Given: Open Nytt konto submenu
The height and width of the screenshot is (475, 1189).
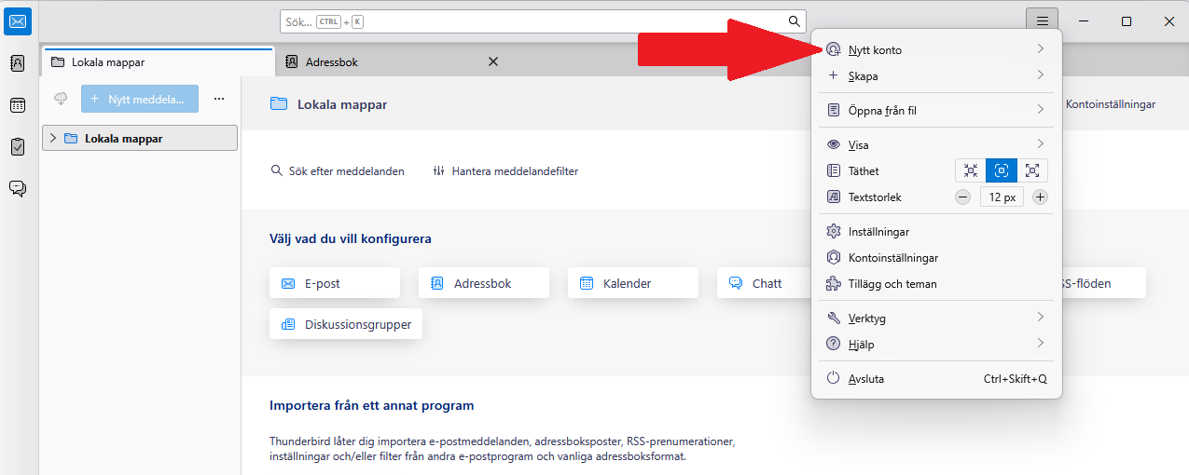Looking at the screenshot, I should [x=936, y=49].
